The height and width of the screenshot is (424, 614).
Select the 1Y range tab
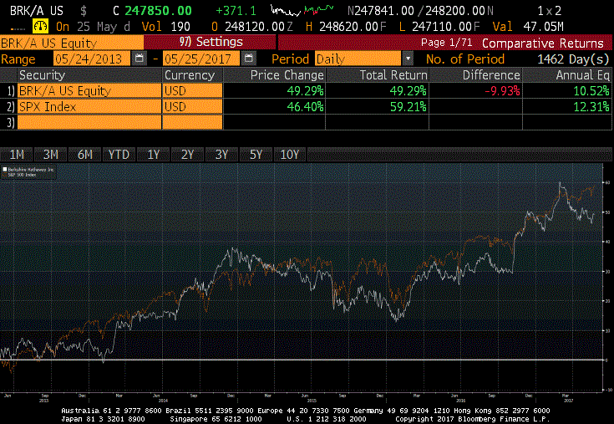tap(153, 155)
